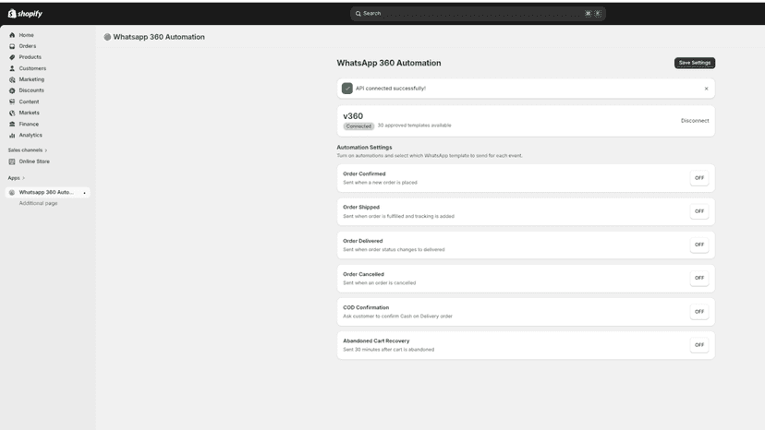Click the Analytics bar chart icon
765x430 pixels.
[x=12, y=135]
